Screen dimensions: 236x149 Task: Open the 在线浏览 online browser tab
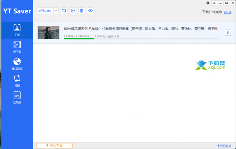click(17, 64)
